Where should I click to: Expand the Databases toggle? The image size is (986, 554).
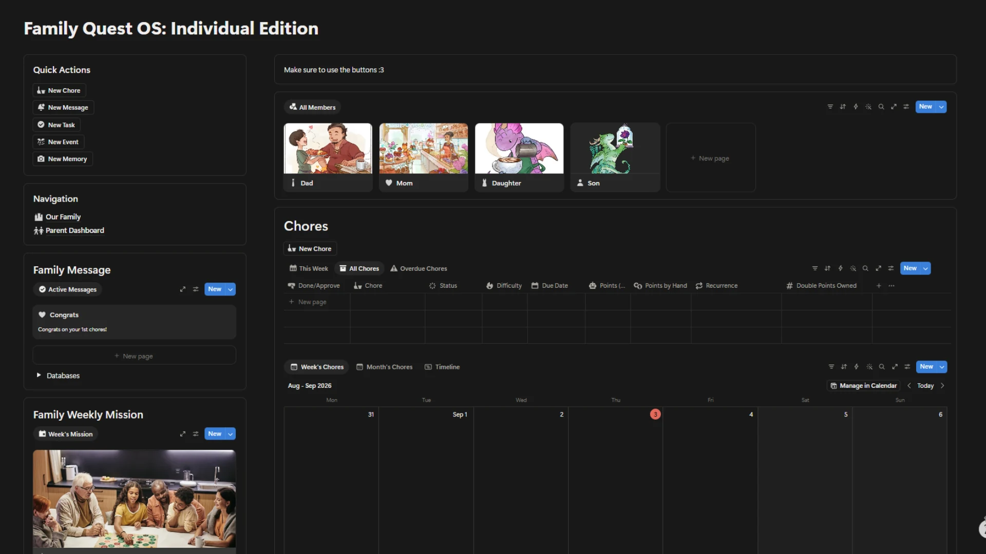click(x=39, y=375)
